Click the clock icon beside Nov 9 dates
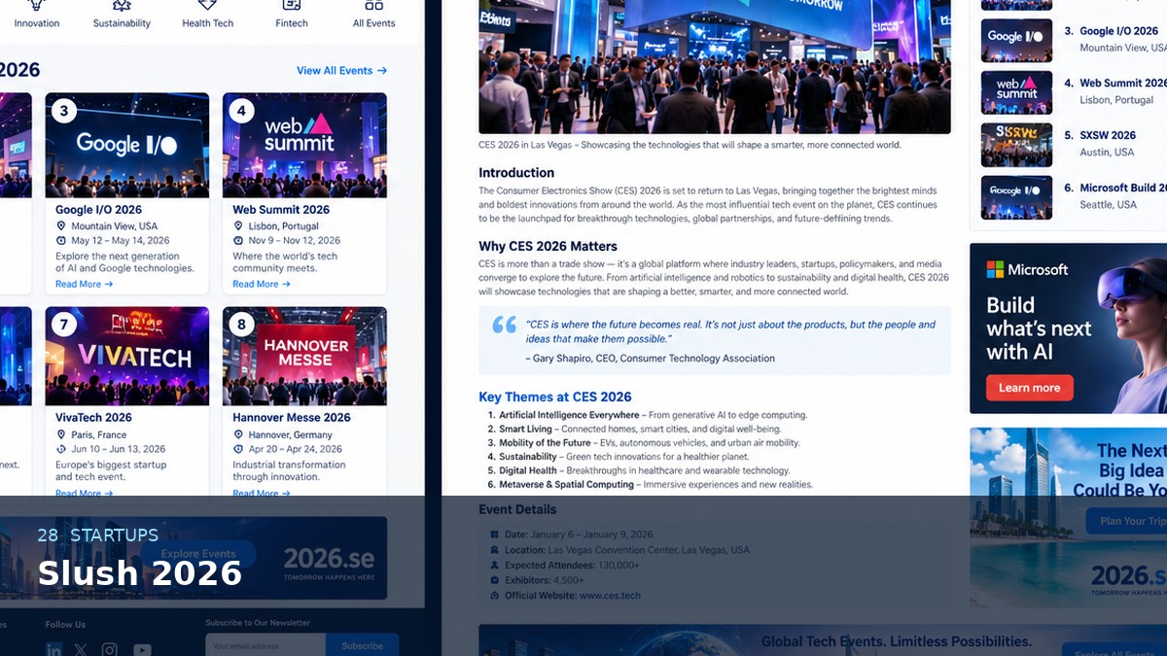Screen dimensions: 1167x656 click(238, 241)
